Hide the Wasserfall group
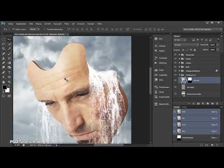224x168 pixels. tap(175, 55)
